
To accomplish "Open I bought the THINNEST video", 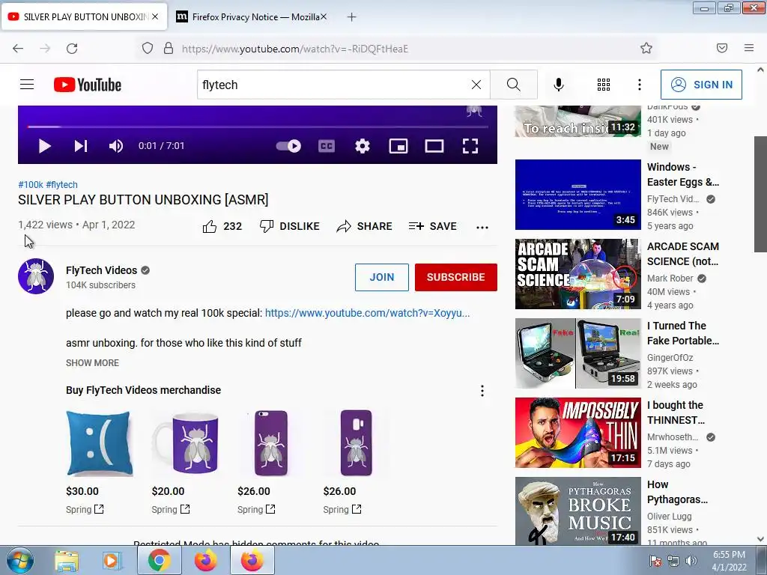I will (577, 433).
